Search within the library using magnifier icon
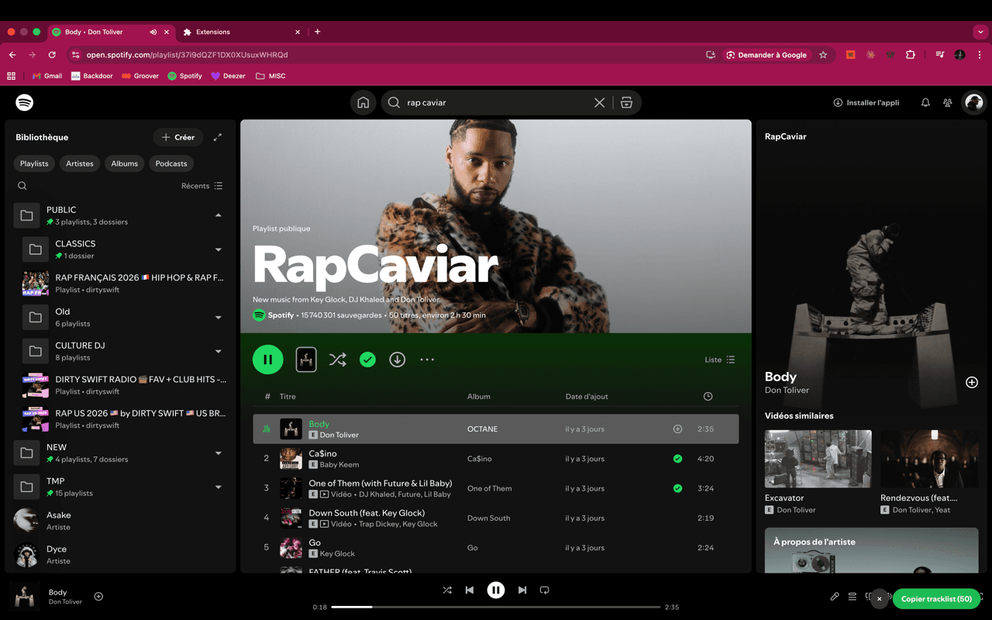This screenshot has height=620, width=992. click(22, 186)
